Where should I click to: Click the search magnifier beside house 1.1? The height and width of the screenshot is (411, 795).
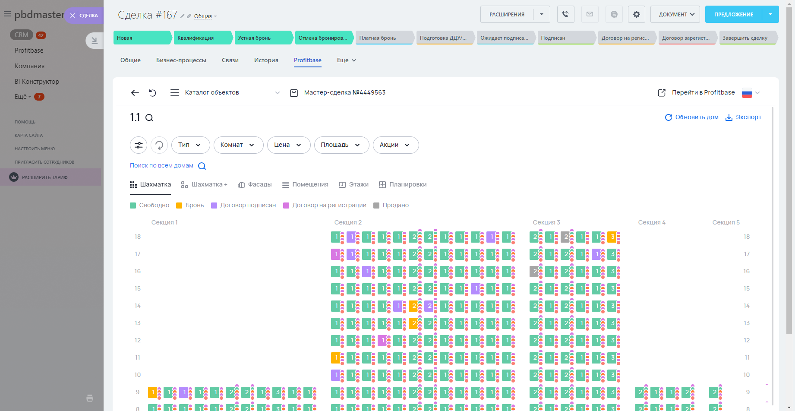tap(149, 118)
